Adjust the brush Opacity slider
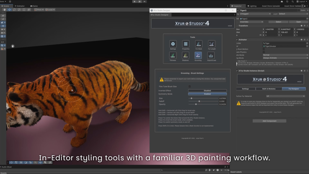Image resolution: width=309 pixels, height=174 pixels. click(x=203, y=104)
